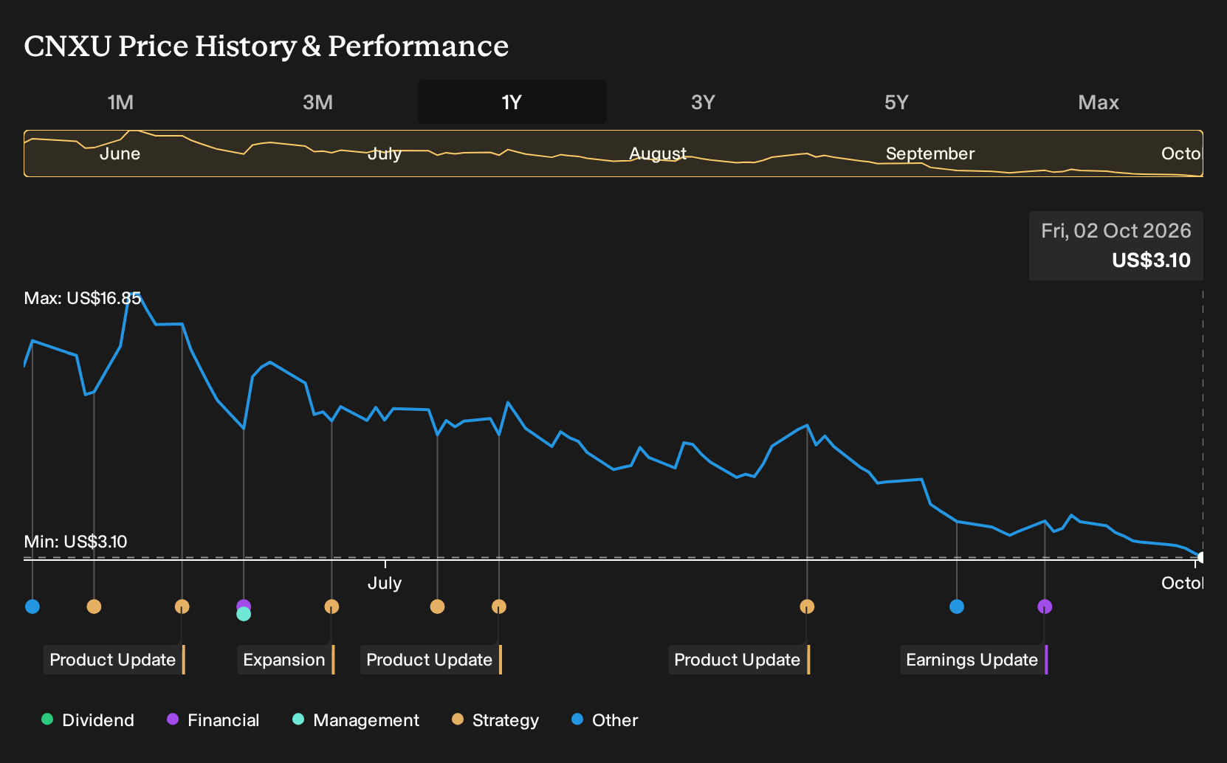Toggle Management events in the legend
Viewport: 1227px width, 763px height.
click(x=356, y=720)
